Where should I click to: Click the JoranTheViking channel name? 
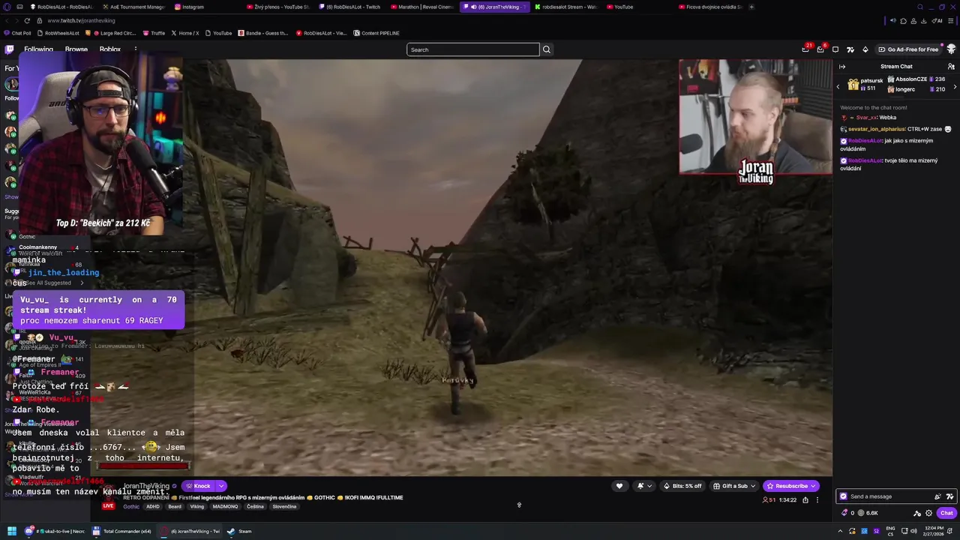pos(146,486)
